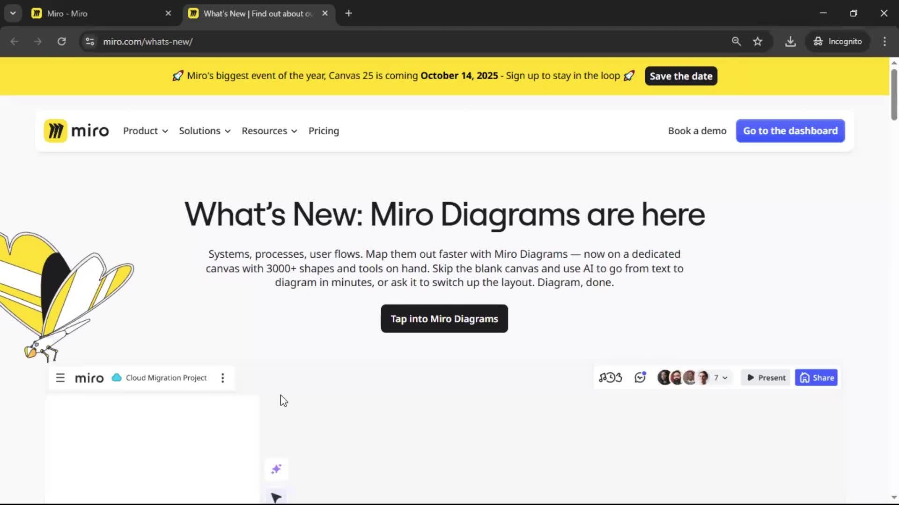
Task: Click the Save the date button
Action: (x=681, y=76)
